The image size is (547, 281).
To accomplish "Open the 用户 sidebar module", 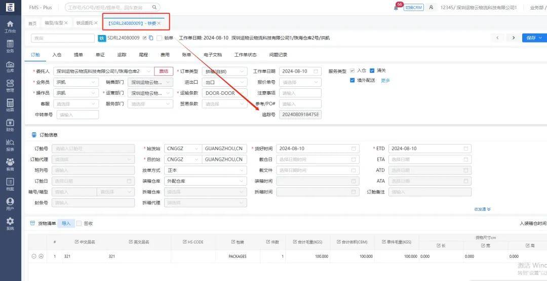I will [10, 204].
